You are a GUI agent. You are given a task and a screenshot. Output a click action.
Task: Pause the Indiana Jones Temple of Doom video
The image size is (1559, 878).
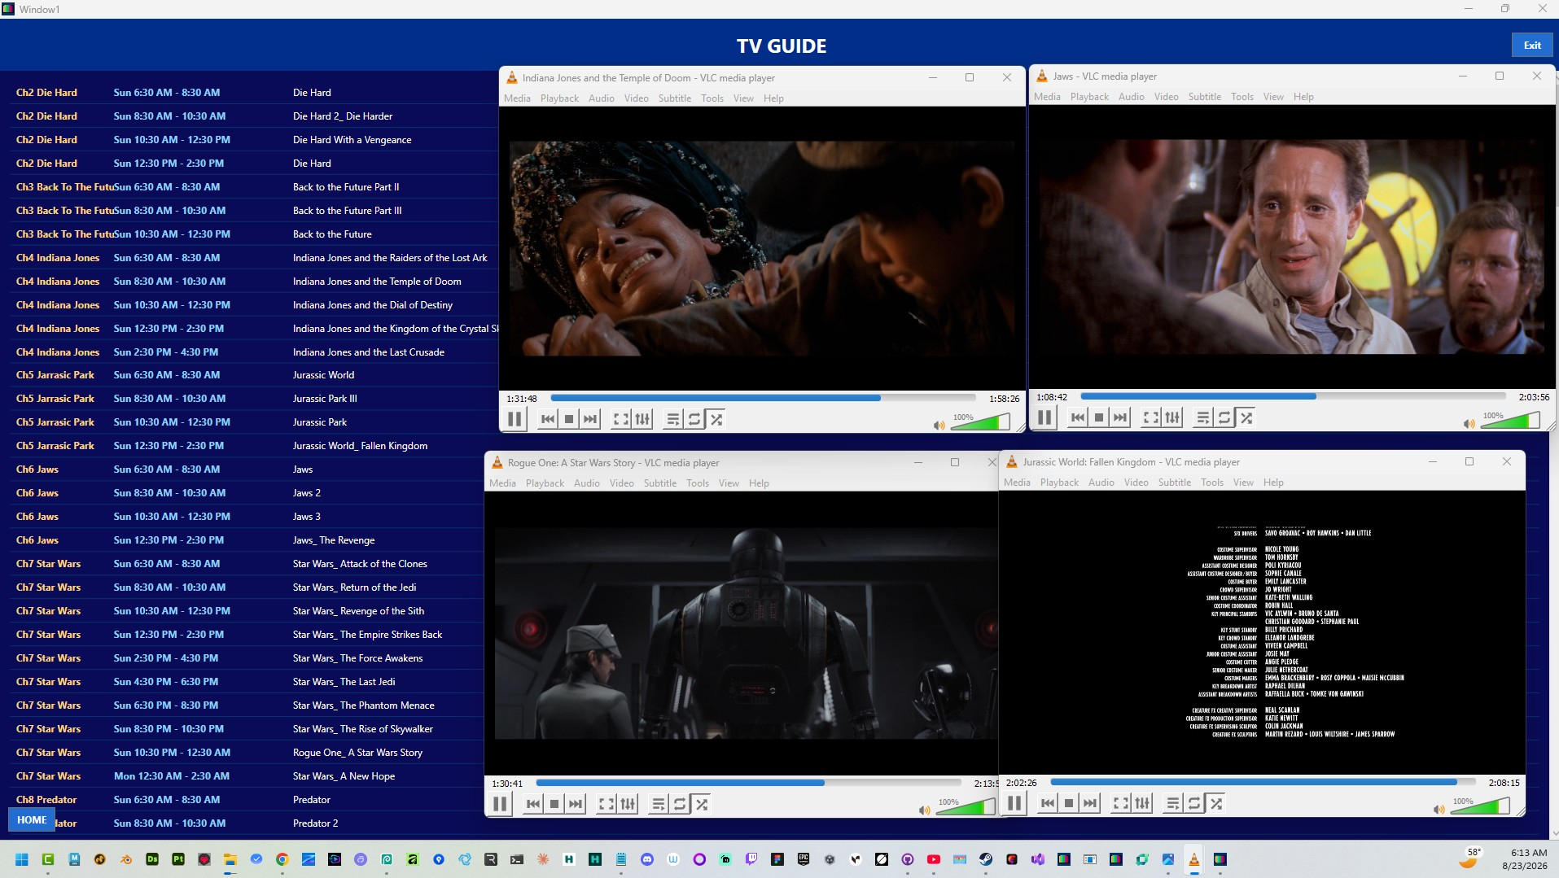(x=515, y=419)
